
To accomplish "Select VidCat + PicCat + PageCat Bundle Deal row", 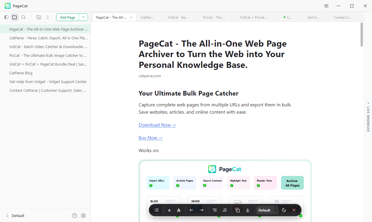I will point(45,64).
